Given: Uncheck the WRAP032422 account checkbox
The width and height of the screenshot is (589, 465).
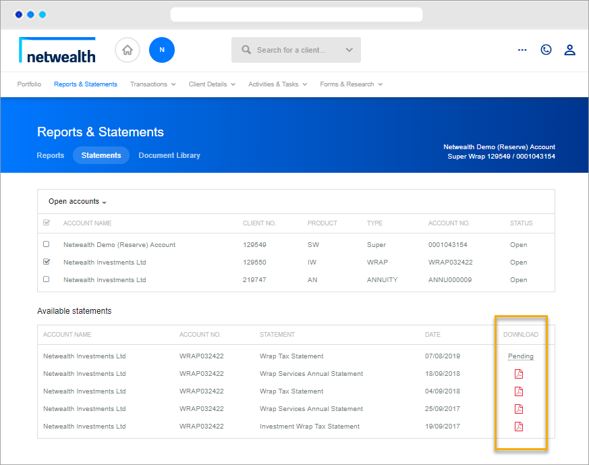Looking at the screenshot, I should (x=47, y=262).
